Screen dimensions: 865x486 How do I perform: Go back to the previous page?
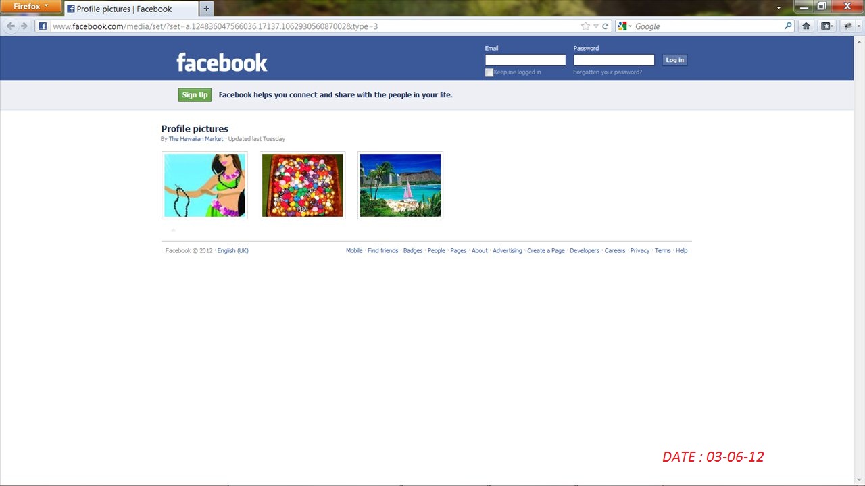[11, 26]
